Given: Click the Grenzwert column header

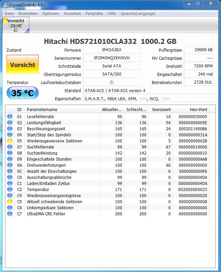Looking at the screenshot, I should [161, 109].
